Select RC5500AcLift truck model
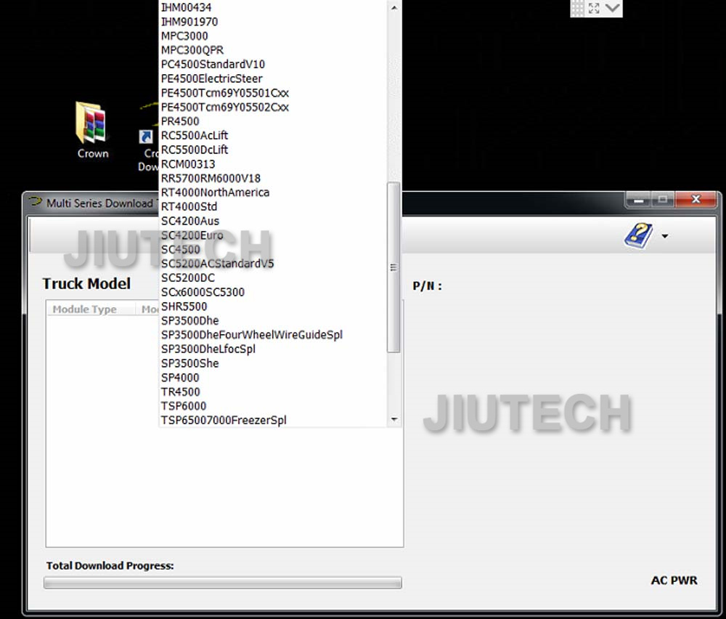 tap(195, 135)
